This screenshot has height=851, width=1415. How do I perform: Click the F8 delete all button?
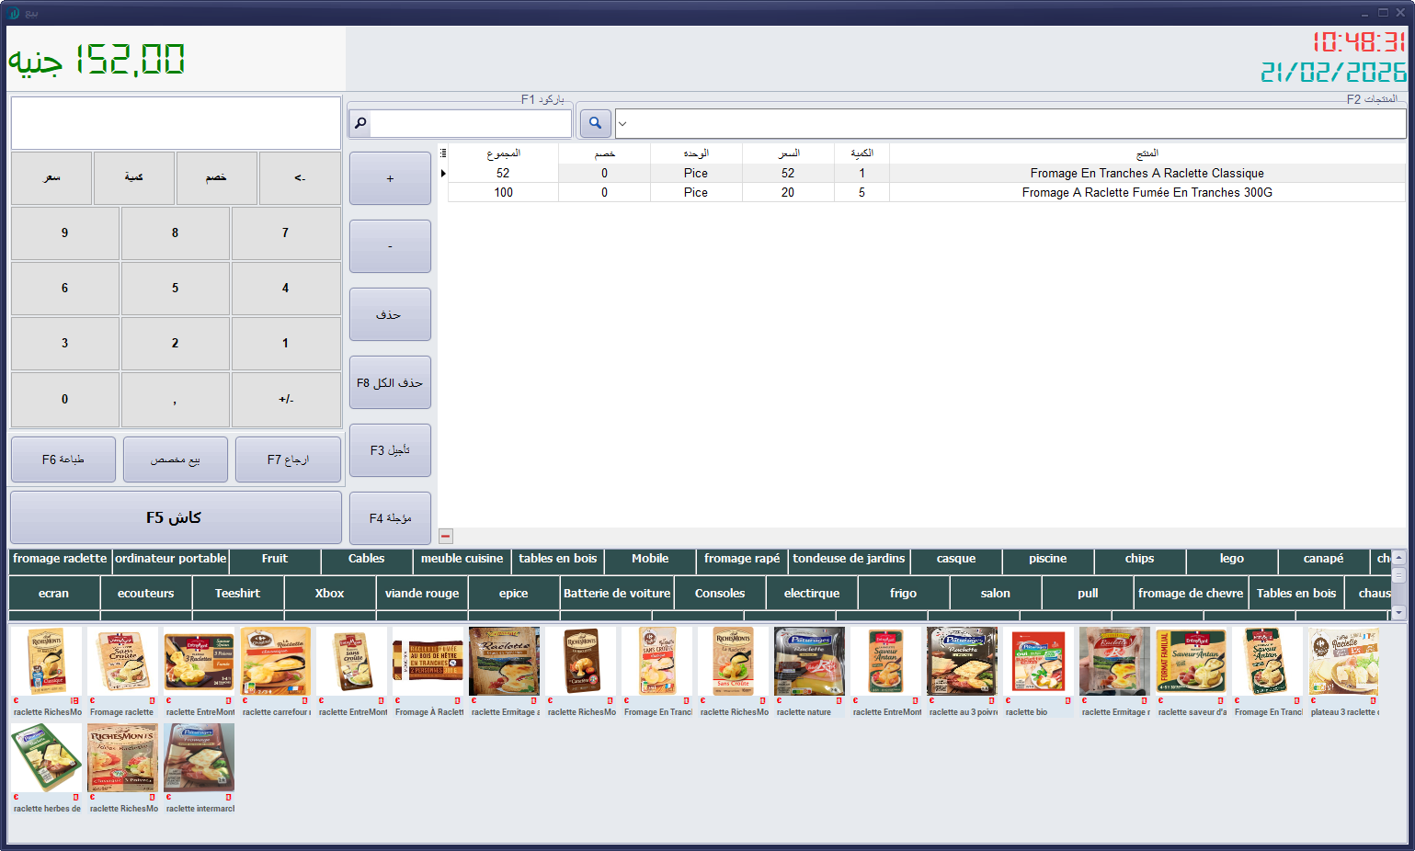click(390, 382)
